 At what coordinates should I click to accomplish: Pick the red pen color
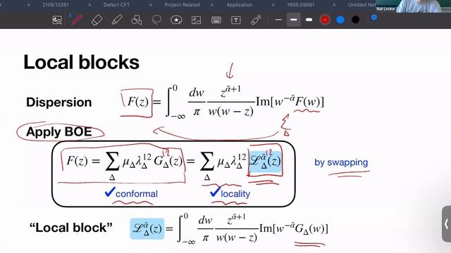(325, 20)
